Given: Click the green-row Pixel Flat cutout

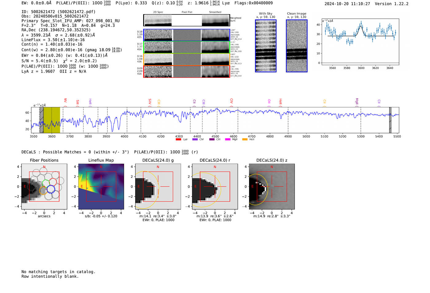Looking at the screenshot, I should click(187, 47).
